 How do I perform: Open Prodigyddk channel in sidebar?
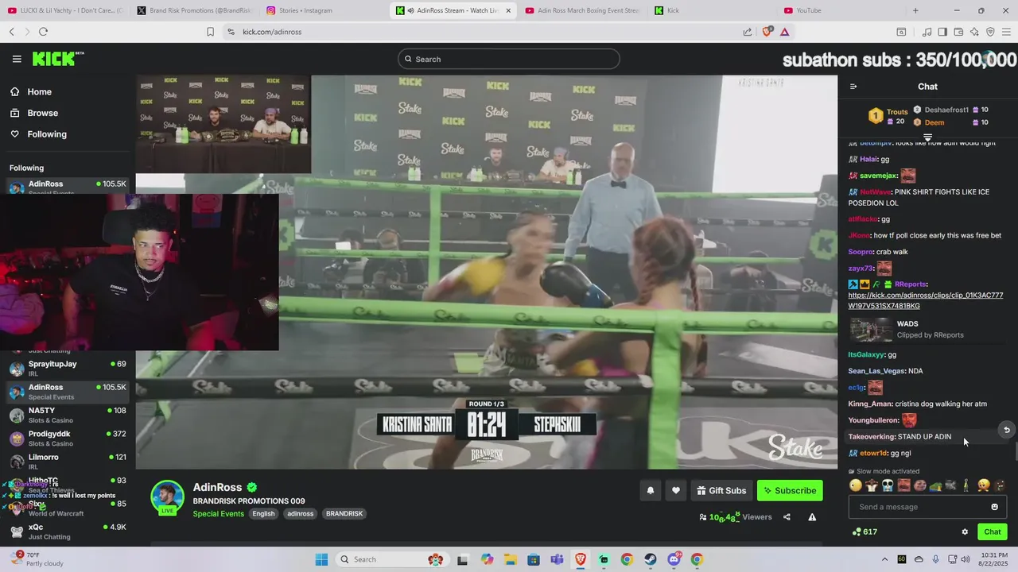[68, 439]
